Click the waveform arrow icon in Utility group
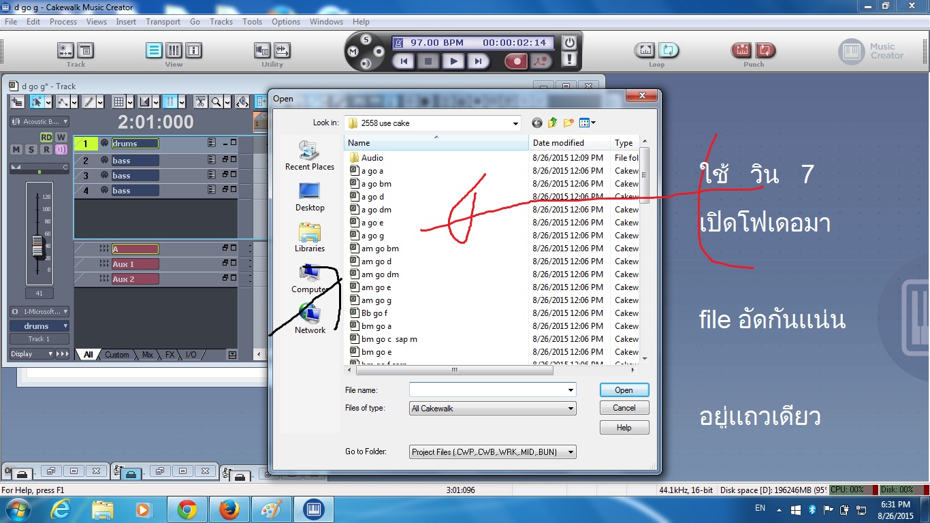The image size is (930, 523). (x=282, y=50)
